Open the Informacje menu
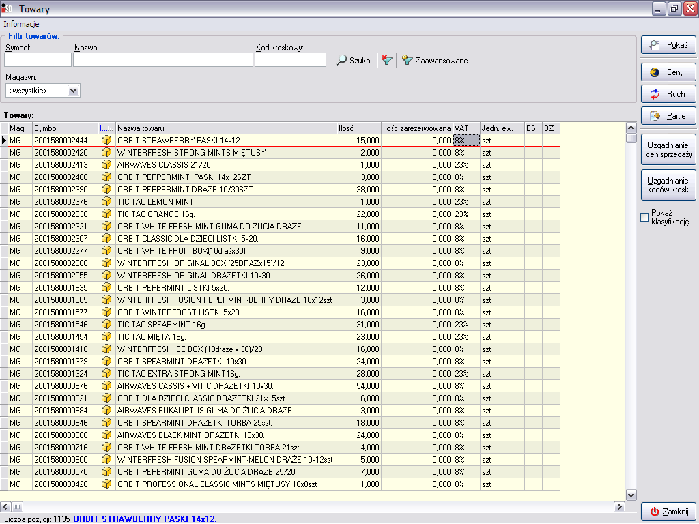The width and height of the screenshot is (699, 524). tap(21, 24)
